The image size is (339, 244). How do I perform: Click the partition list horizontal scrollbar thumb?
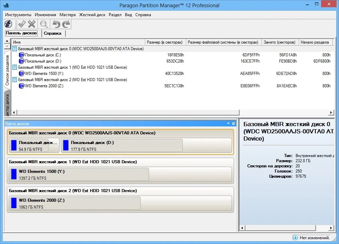click(128, 112)
